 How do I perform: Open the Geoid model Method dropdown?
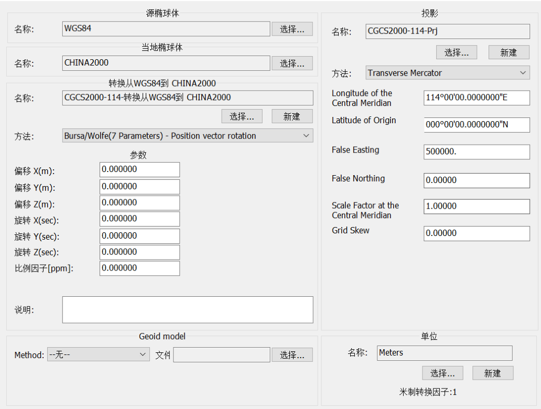pyautogui.click(x=98, y=355)
